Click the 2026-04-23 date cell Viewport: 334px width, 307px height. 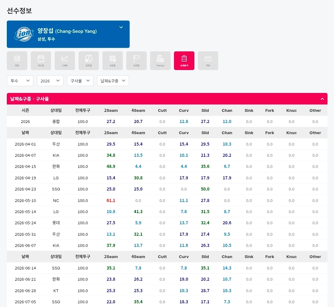(x=25, y=189)
